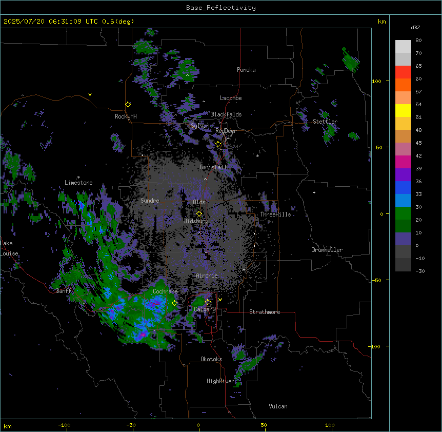Pick the slate-blue 10 dBZ legend swatch
442x432 pixels.
[403, 239]
